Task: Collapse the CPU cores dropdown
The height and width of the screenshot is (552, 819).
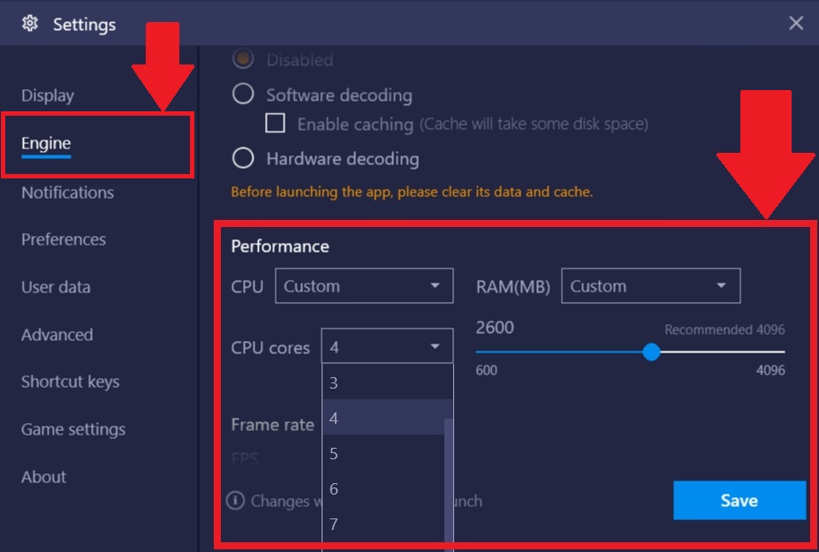Action: pyautogui.click(x=387, y=346)
